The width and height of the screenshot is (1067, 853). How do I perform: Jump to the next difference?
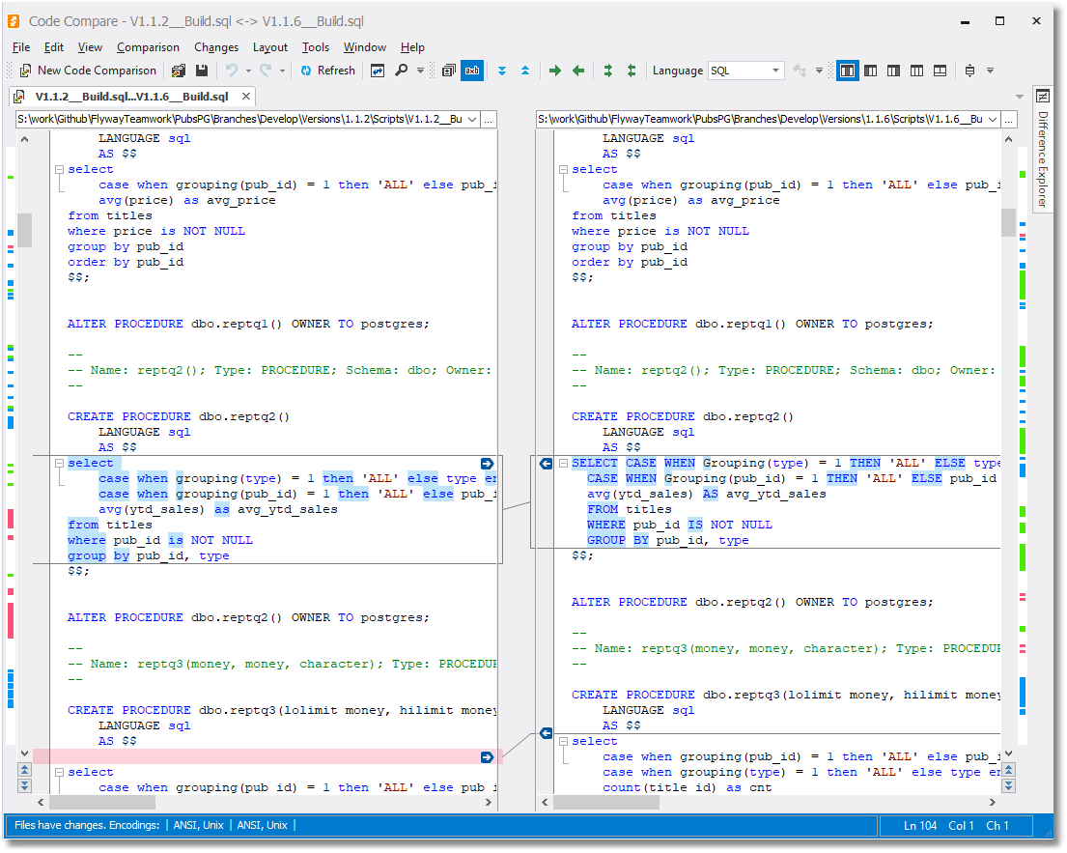[x=501, y=70]
